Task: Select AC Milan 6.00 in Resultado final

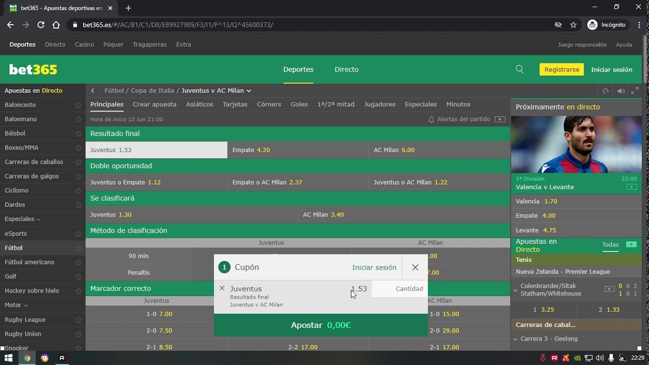Action: [x=439, y=150]
